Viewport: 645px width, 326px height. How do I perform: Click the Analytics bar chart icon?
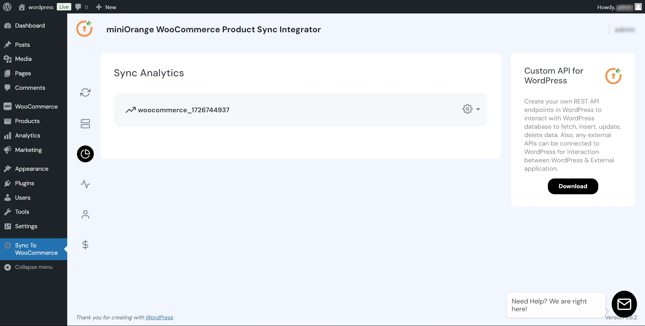(x=7, y=135)
